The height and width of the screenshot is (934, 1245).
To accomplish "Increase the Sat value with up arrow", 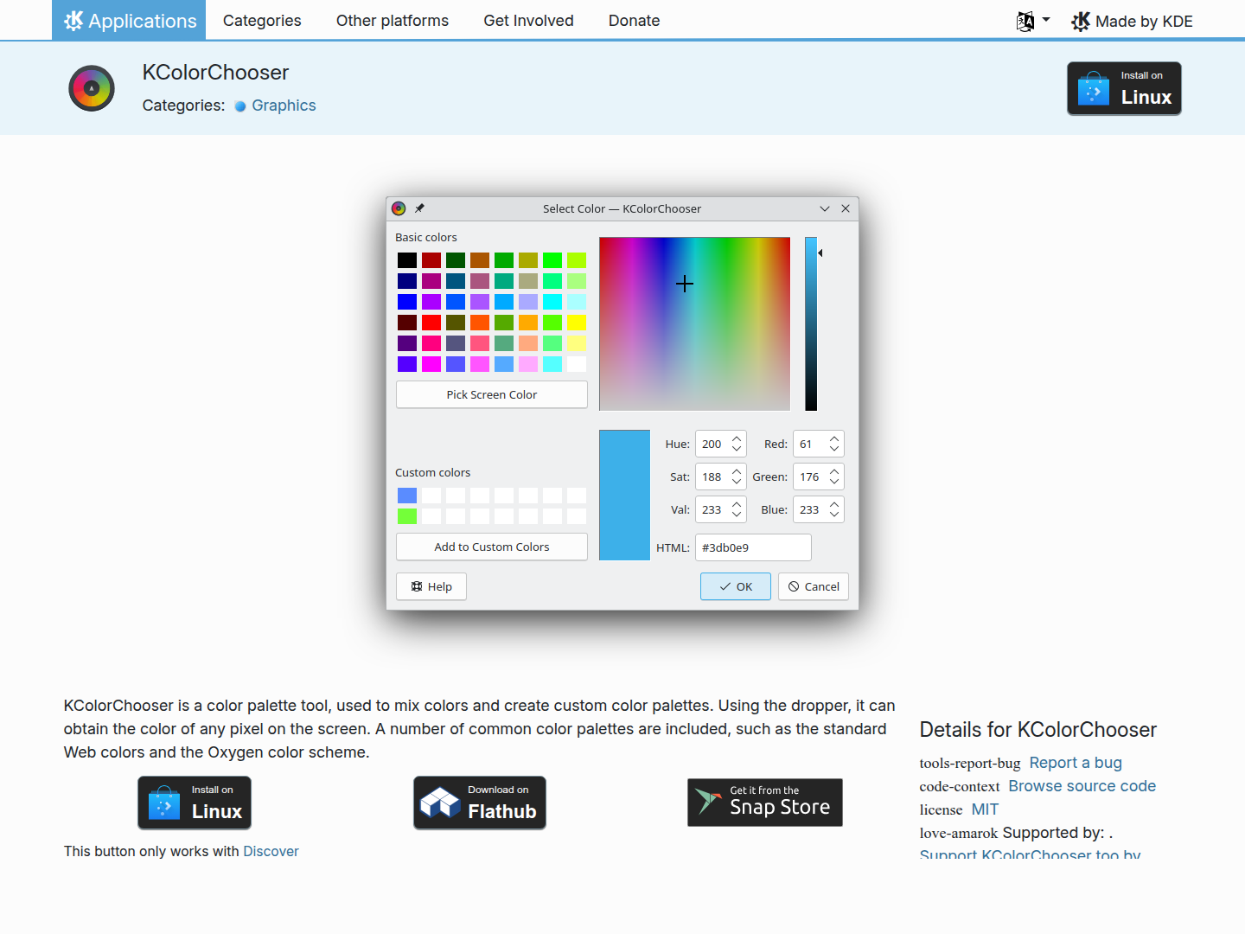I will (737, 471).
